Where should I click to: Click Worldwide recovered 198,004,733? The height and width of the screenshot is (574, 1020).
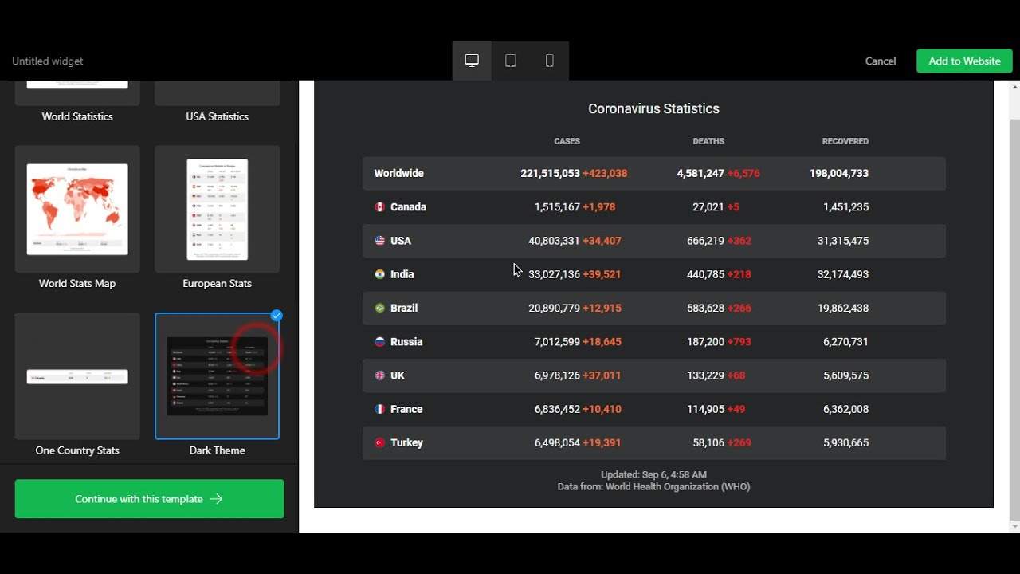click(x=839, y=173)
